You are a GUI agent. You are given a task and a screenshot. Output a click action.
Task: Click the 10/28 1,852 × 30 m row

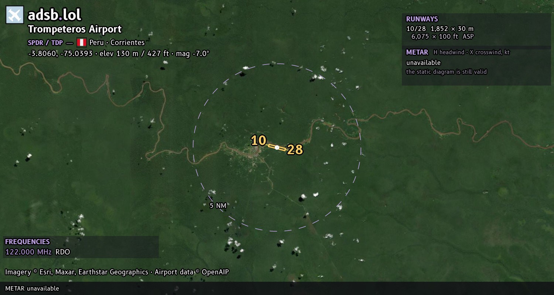pyautogui.click(x=440, y=29)
